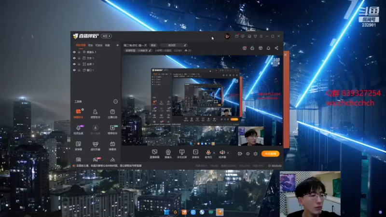Click the webcam thumbnail in the preview
Screen dimensions: 386x217
click(251, 136)
